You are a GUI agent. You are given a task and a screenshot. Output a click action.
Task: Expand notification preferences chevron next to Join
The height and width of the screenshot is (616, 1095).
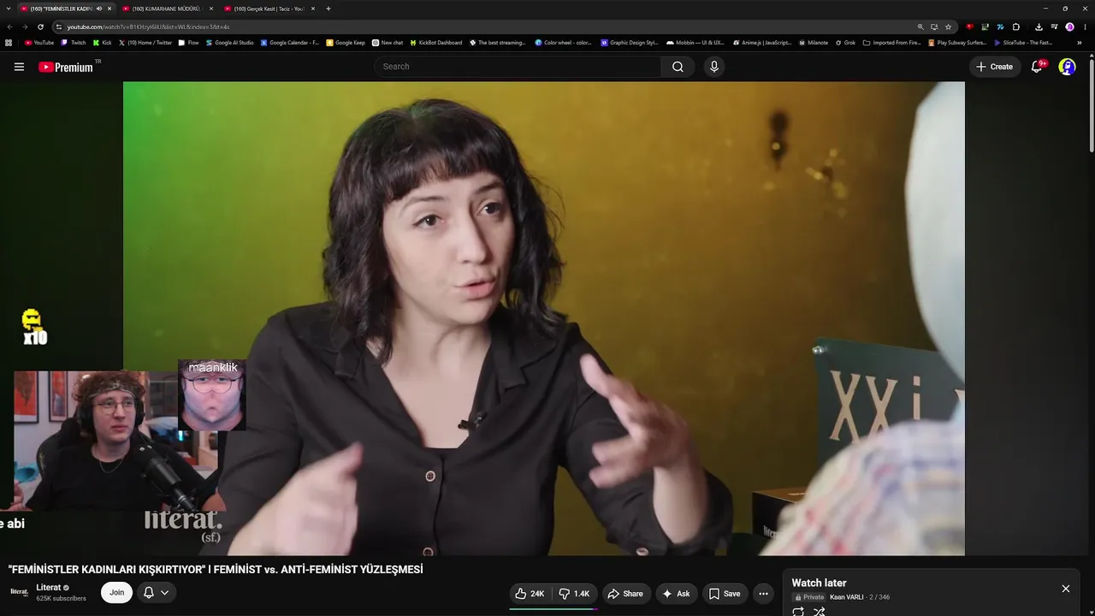164,592
